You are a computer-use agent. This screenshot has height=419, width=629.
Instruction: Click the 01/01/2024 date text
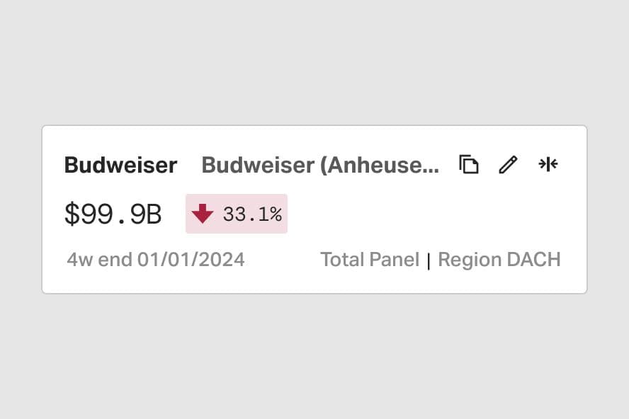pyautogui.click(x=191, y=260)
